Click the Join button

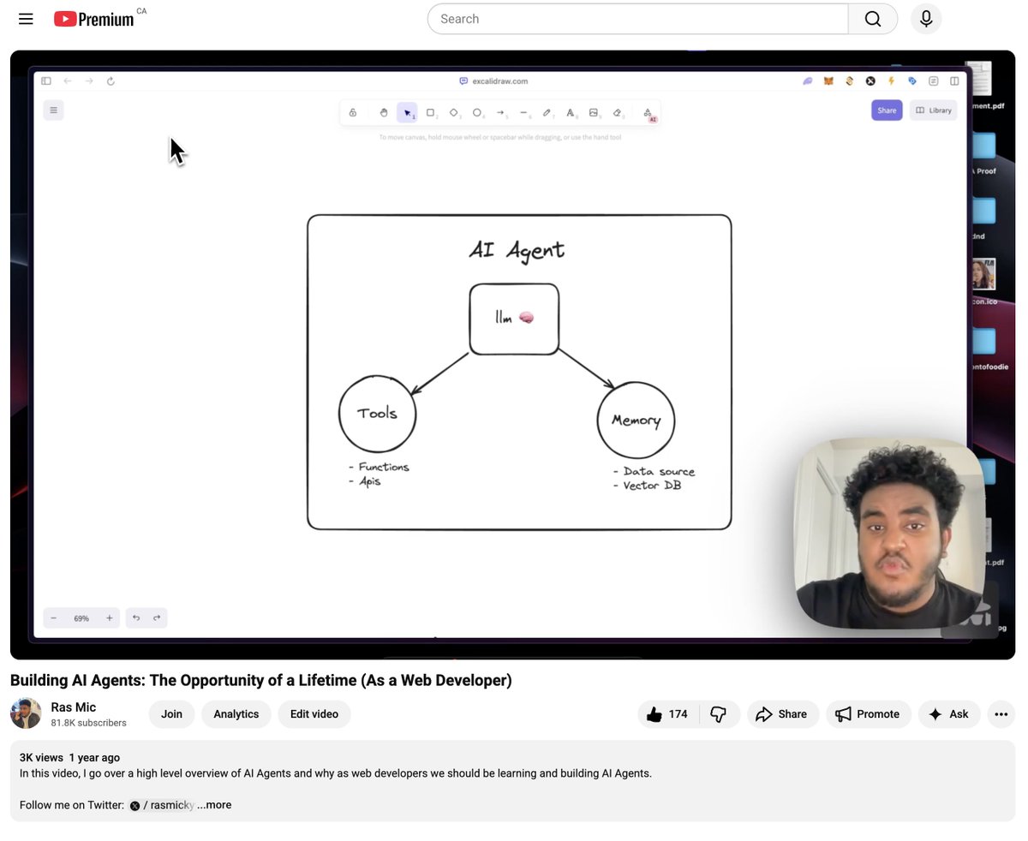(171, 714)
